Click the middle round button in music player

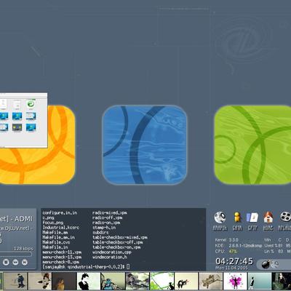[15, 262]
